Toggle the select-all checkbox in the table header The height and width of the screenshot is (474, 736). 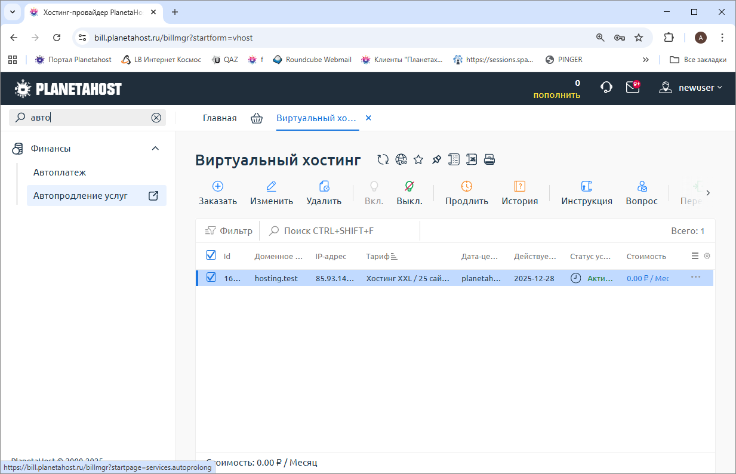211,256
